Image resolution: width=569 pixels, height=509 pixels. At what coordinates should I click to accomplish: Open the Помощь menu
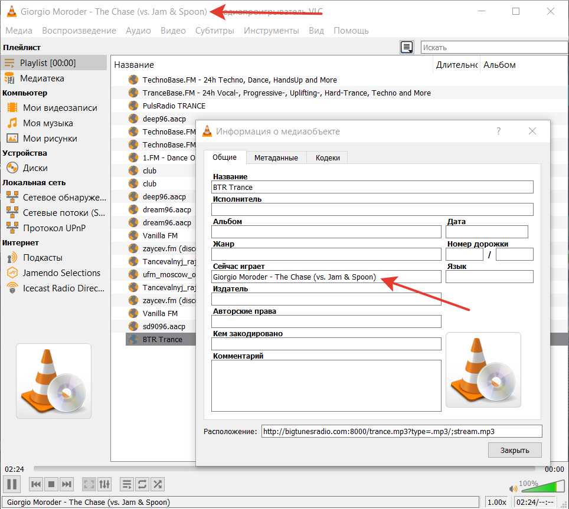(351, 31)
